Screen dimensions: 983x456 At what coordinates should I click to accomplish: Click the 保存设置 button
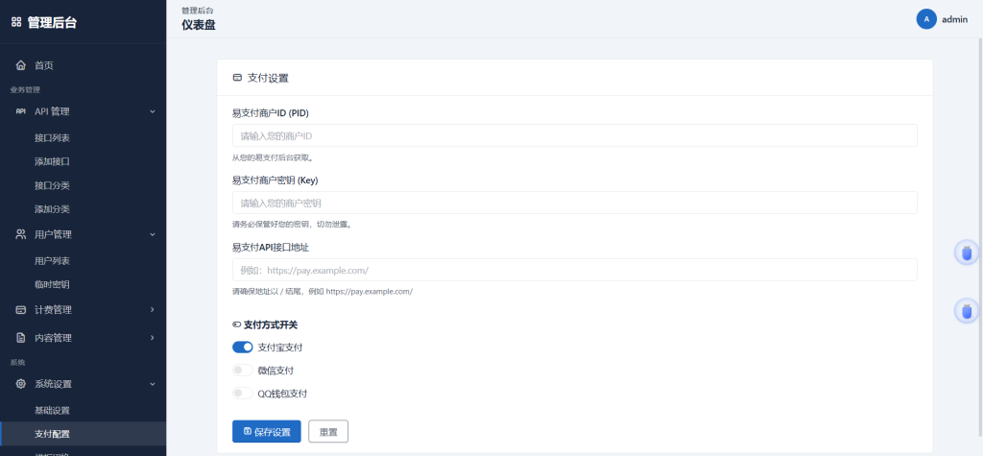[x=267, y=432]
